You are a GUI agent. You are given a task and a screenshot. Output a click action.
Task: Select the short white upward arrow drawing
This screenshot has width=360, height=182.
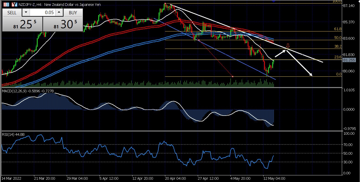(280, 53)
